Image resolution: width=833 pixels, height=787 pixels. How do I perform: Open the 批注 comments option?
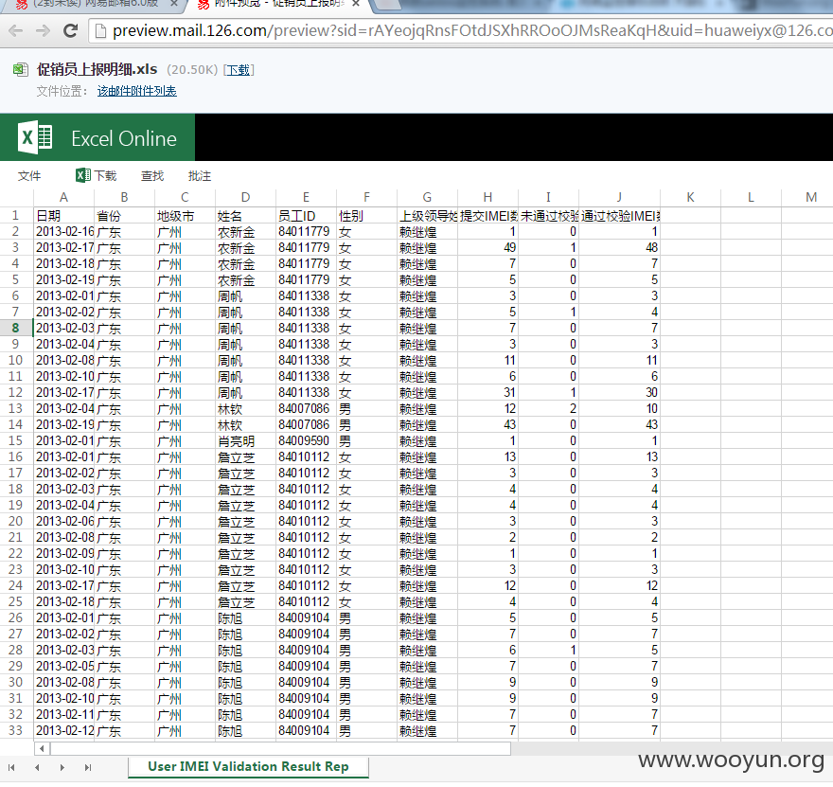tap(200, 176)
